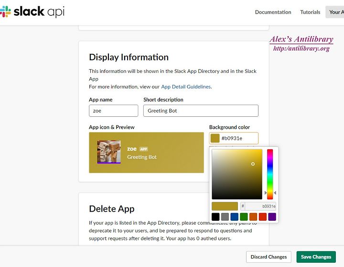Click the Greeting Bot text in preview banner
Viewport: 344px width, 267px height.
pos(142,157)
